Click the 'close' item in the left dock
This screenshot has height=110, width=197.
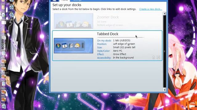(x=3, y=35)
